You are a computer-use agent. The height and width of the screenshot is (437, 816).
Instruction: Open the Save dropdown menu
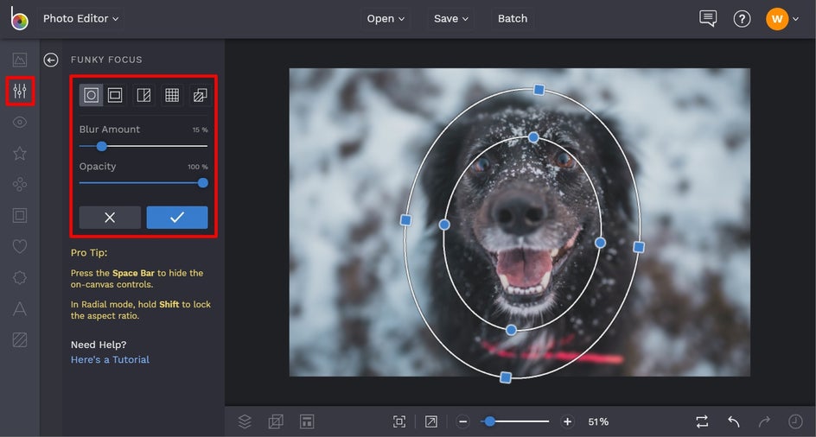451,18
